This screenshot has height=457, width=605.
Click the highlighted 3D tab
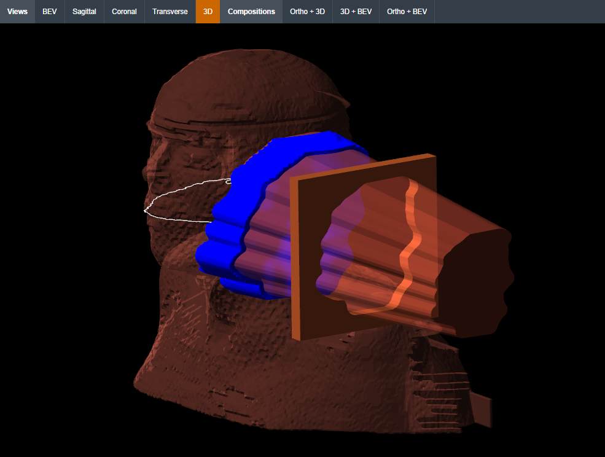(208, 12)
